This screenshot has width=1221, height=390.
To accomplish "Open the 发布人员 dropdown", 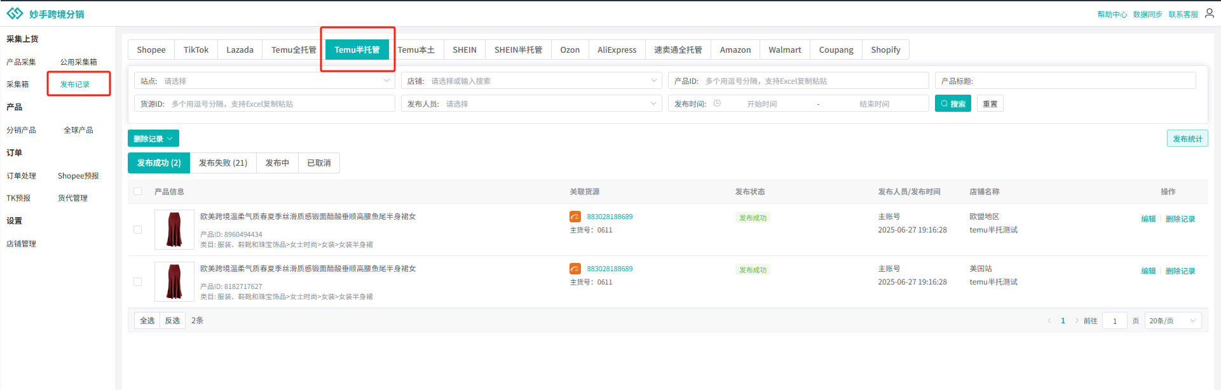I will 531,104.
